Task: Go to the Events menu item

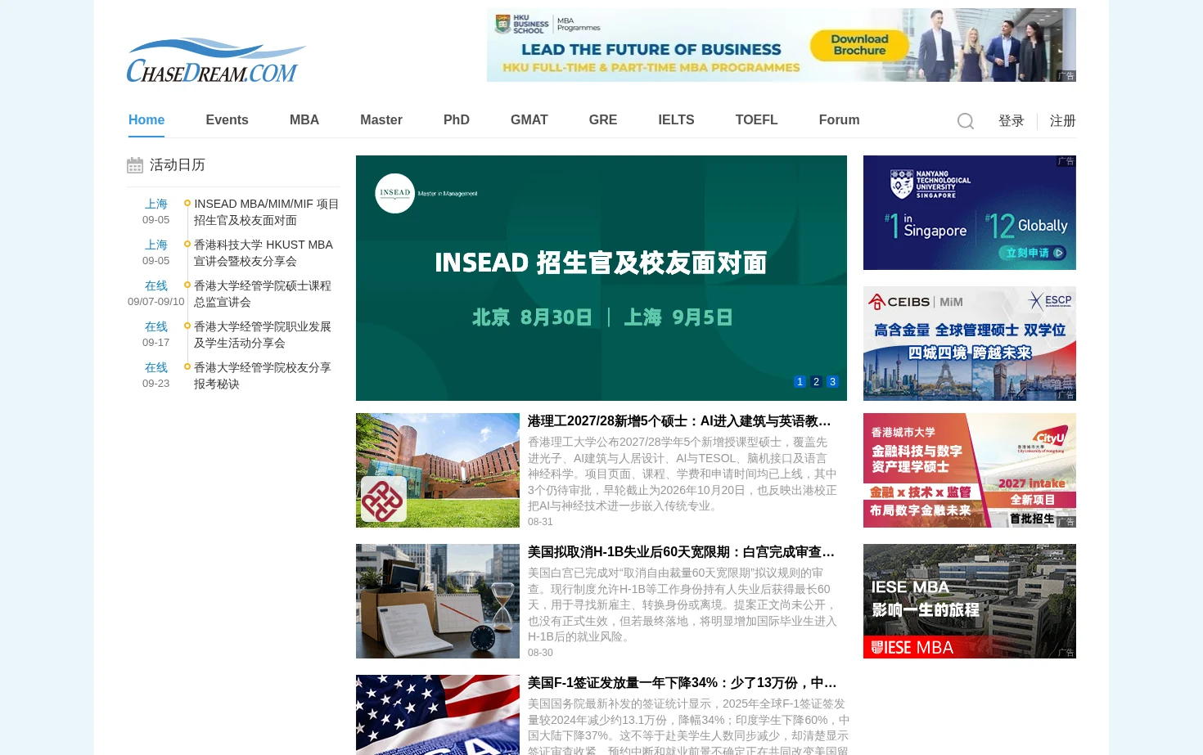Action: [x=227, y=119]
